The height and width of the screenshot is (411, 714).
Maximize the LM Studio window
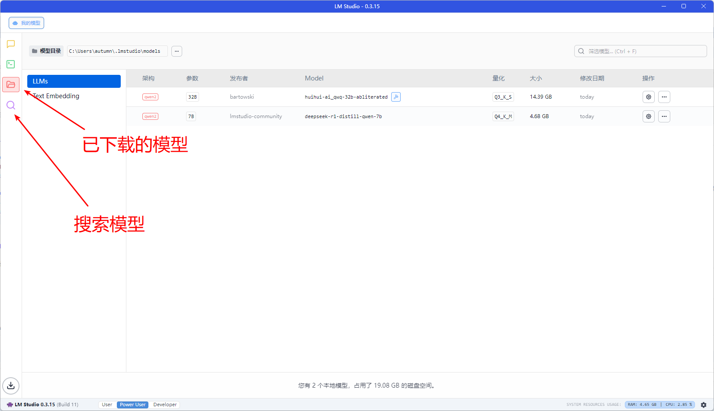click(684, 6)
